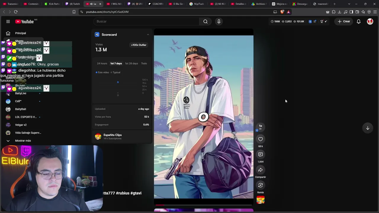The height and width of the screenshot is (213, 379).
Task: Click the #gtavi hashtag
Action: [136, 193]
